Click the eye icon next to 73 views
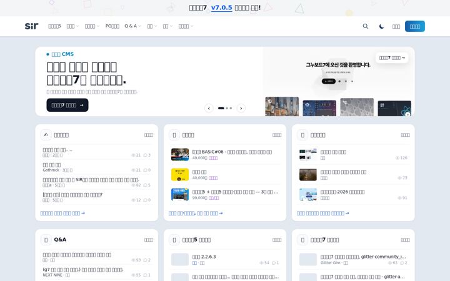 click(399, 178)
